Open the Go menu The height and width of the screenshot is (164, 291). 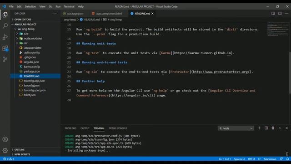click(50, 6)
